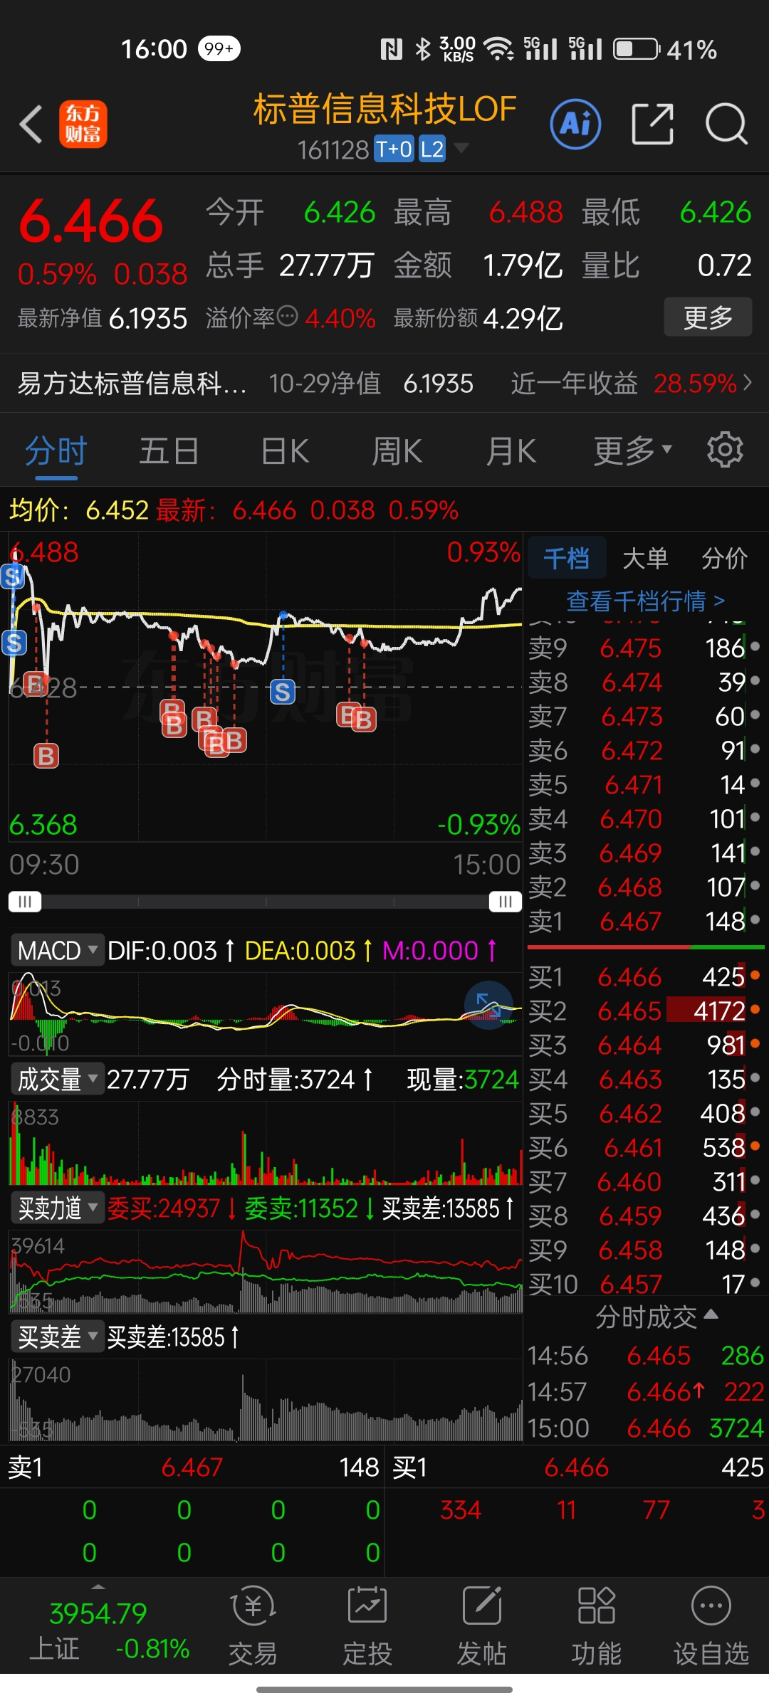The height and width of the screenshot is (1708, 769).
Task: Switch to the 分价 tab
Action: coord(724,558)
